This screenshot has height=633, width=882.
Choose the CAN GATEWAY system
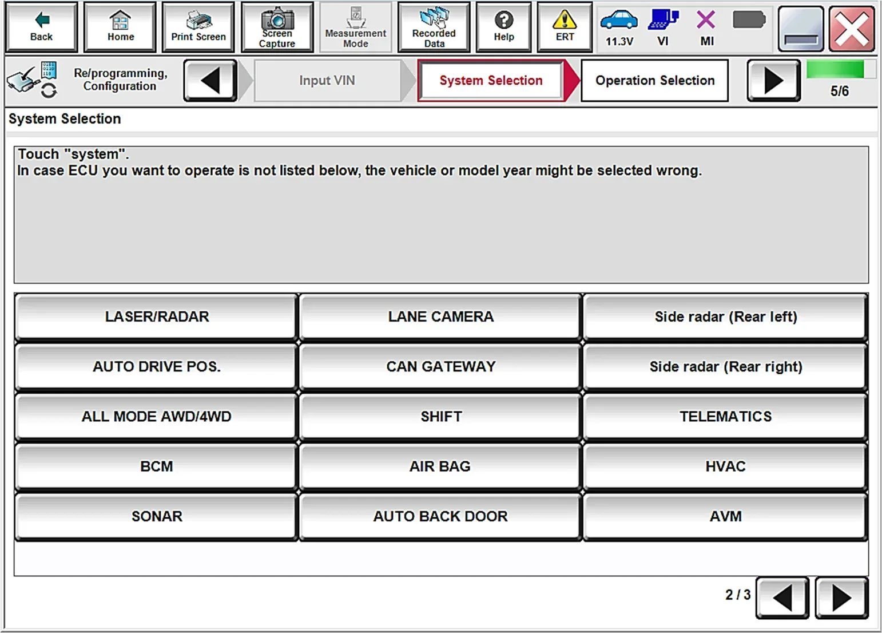440,366
